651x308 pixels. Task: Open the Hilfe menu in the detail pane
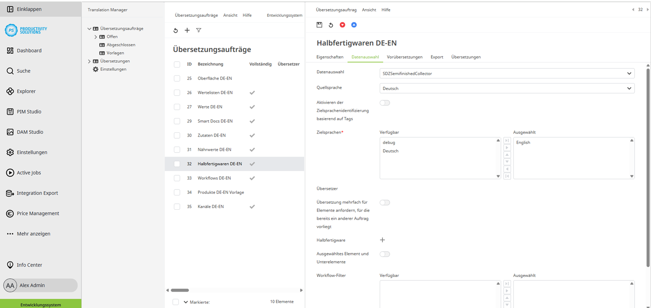[x=386, y=9]
